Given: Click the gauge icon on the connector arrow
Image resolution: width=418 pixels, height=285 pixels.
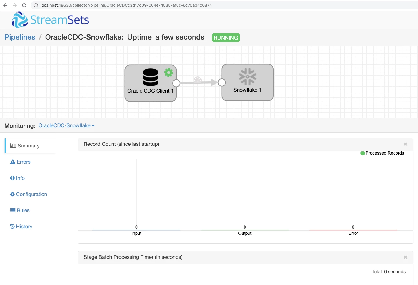Looking at the screenshot, I should 198,79.
